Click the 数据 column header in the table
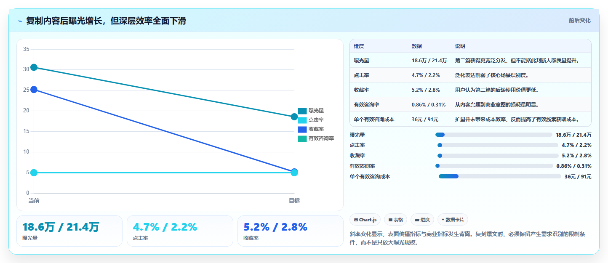The image size is (608, 263). coord(417,46)
